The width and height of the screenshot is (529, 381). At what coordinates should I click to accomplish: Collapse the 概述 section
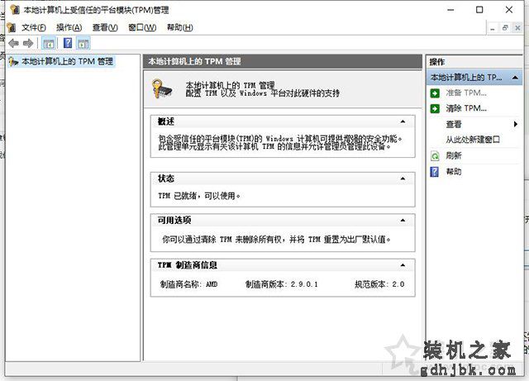(x=403, y=121)
